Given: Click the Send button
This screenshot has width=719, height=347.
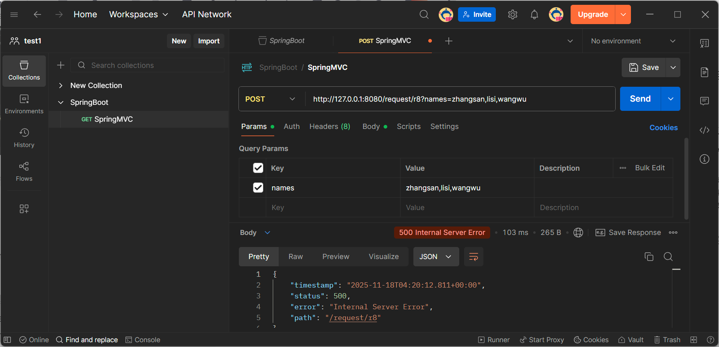Looking at the screenshot, I should pyautogui.click(x=640, y=99).
